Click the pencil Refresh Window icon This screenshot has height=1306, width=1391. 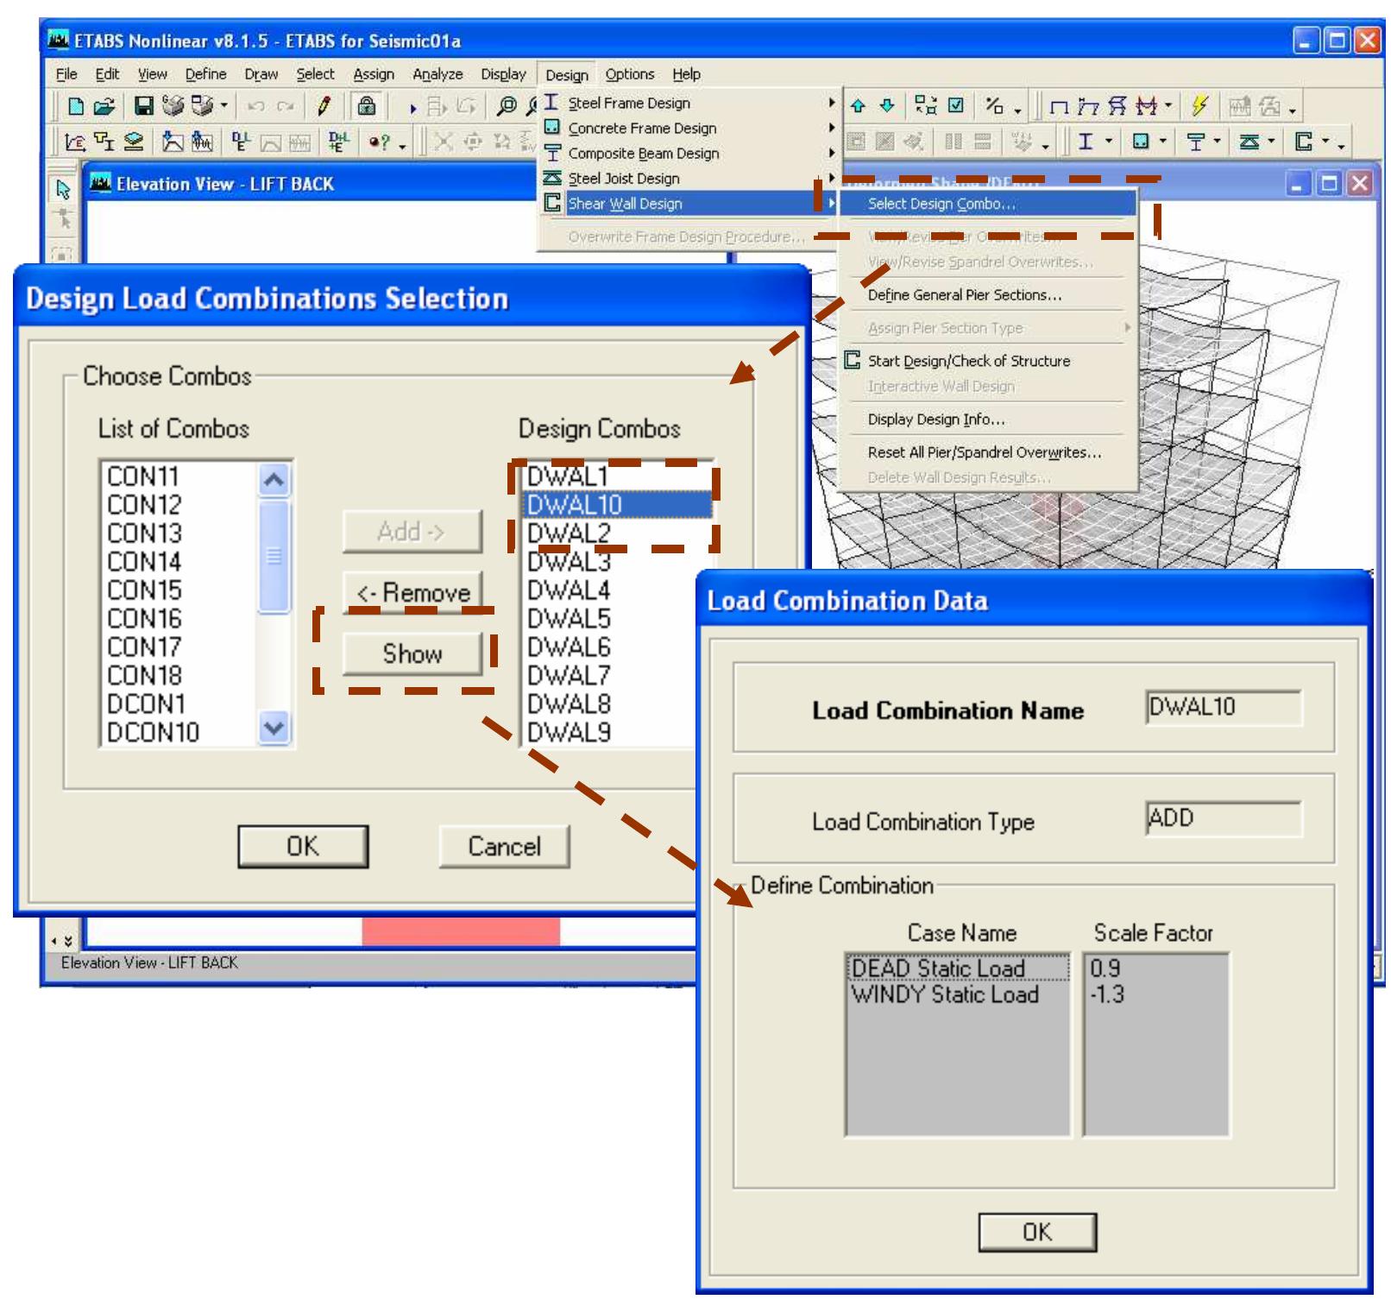tap(324, 106)
